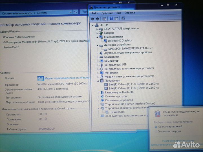Select the Сетевые адаптеры icon
203x152 pixels.
pos(102,97)
